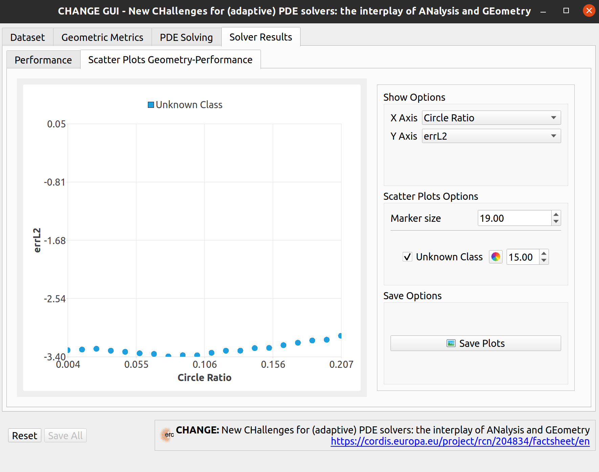The width and height of the screenshot is (599, 472).
Task: Uncheck the Unknown Class checkbox
Action: pos(407,257)
